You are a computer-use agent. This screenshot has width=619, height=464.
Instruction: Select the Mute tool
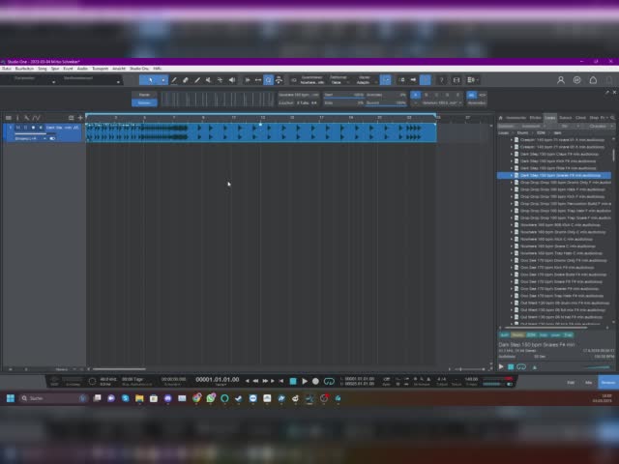pyautogui.click(x=209, y=80)
